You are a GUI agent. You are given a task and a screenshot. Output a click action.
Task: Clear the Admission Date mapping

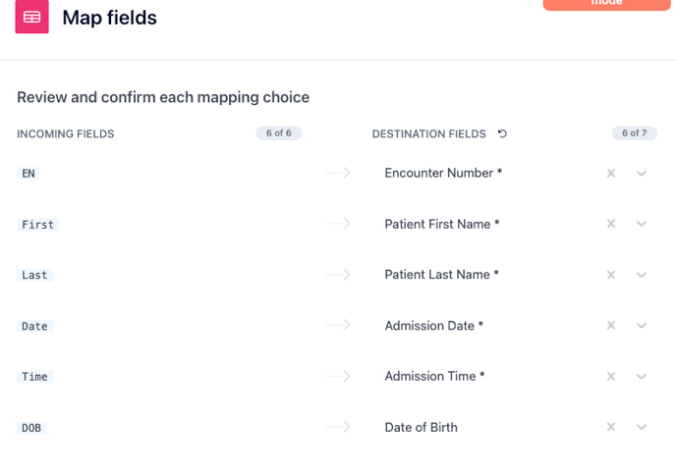pyautogui.click(x=611, y=325)
